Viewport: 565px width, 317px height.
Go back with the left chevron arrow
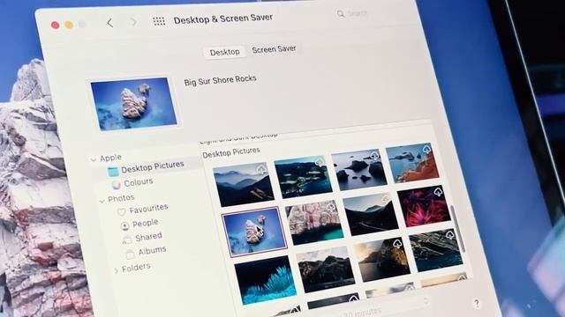[x=109, y=23]
